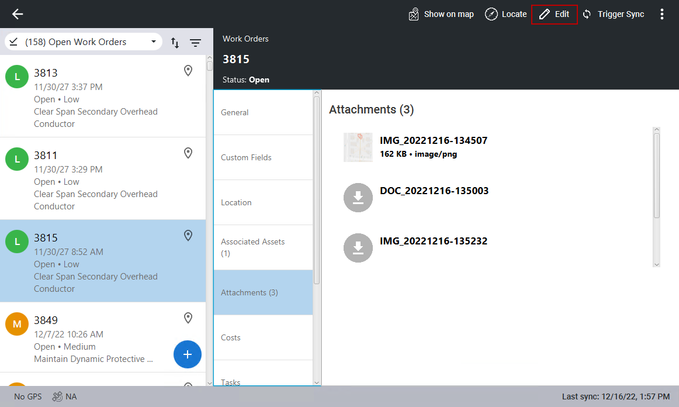Open the sort order icon
This screenshot has height=407, width=679.
click(175, 43)
